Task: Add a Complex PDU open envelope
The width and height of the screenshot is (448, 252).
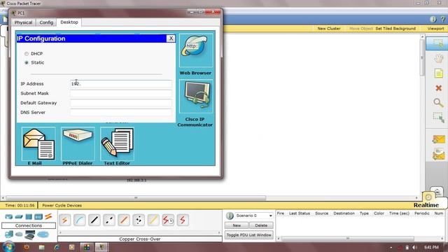Action: (438, 154)
